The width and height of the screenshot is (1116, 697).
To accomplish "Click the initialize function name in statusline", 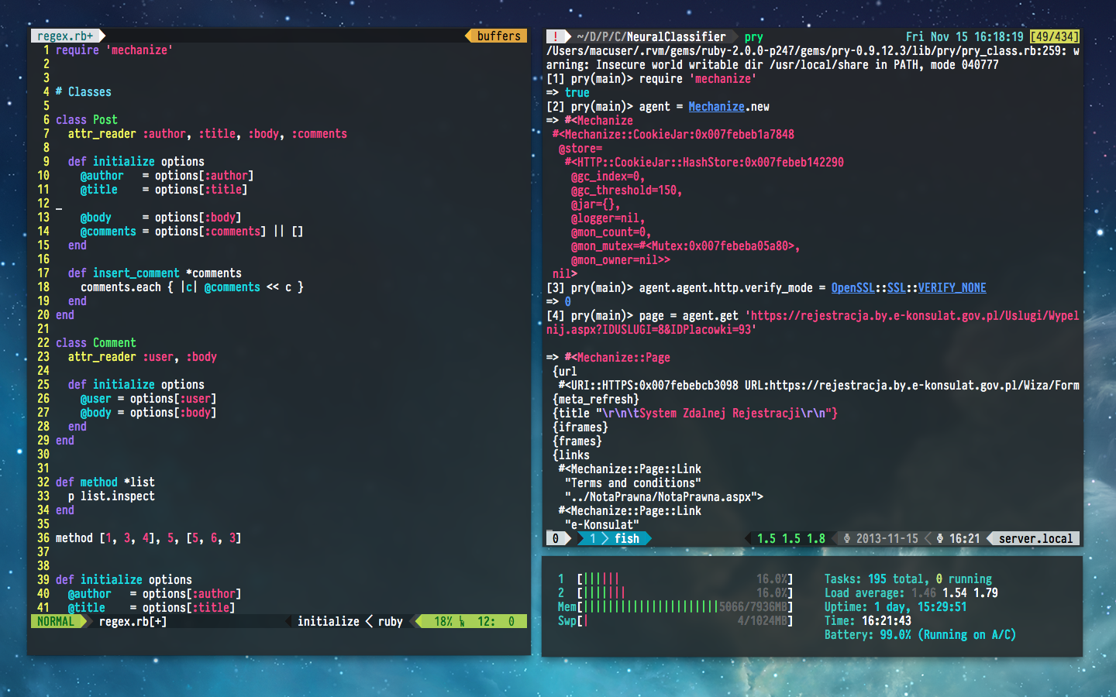I will (x=329, y=621).
